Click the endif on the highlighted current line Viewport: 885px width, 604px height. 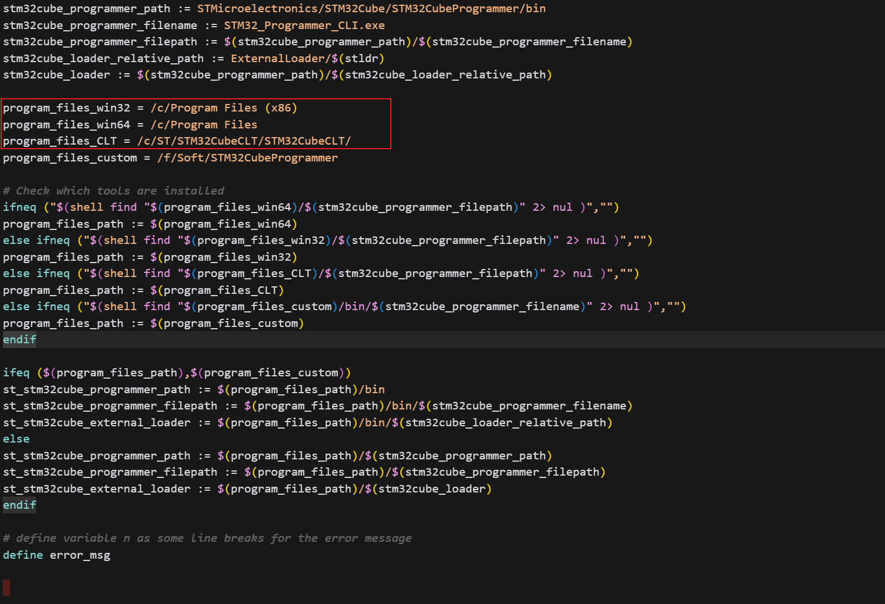click(x=19, y=340)
